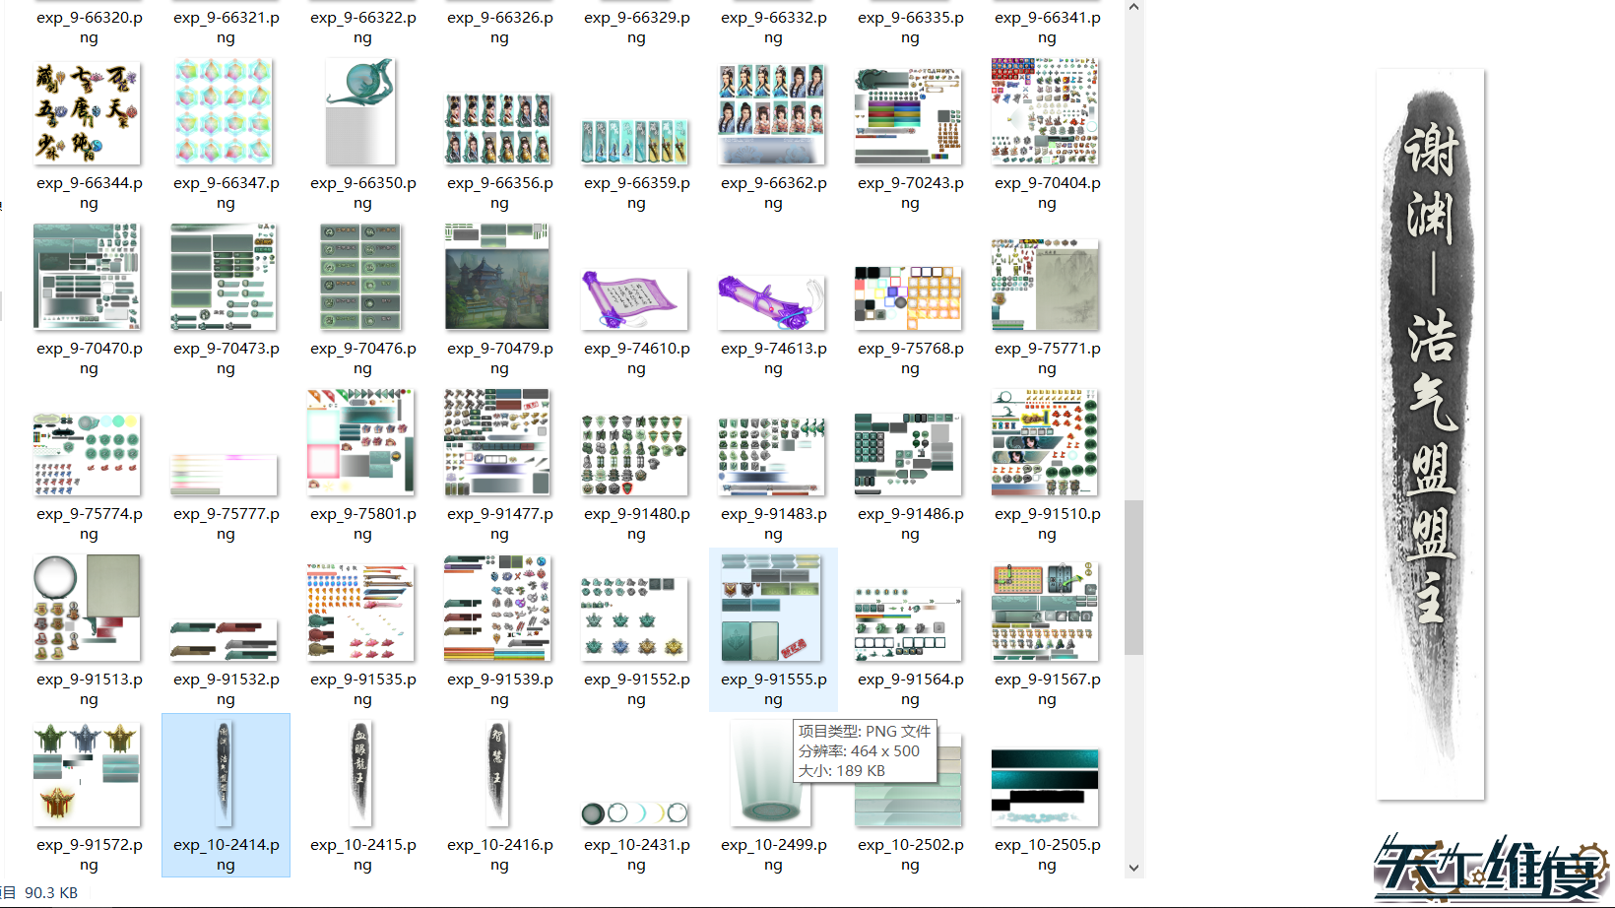This screenshot has height=908, width=1615.
Task: Select exp_9-70479.png temple landscape thumbnail
Action: tap(497, 278)
